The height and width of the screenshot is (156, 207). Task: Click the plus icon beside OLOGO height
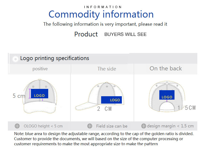[x=17, y=126]
